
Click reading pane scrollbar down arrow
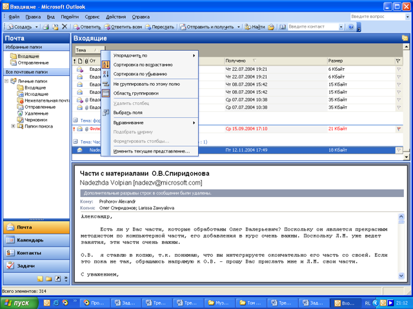click(x=401, y=276)
